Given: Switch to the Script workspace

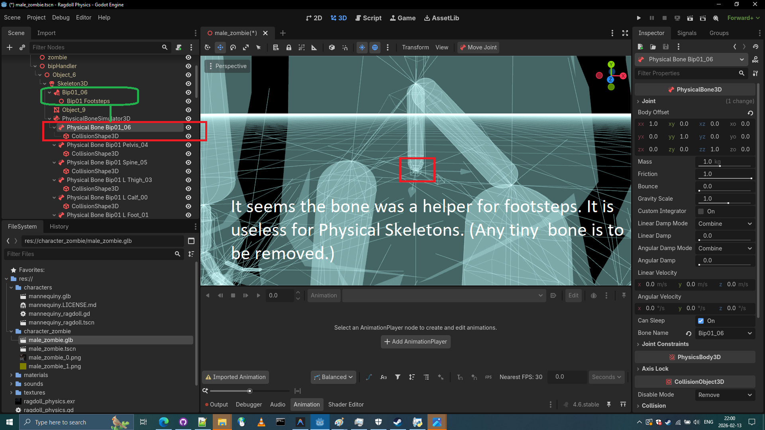Looking at the screenshot, I should pos(368,18).
